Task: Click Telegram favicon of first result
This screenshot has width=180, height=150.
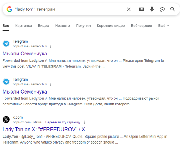Action: [x=6, y=44]
